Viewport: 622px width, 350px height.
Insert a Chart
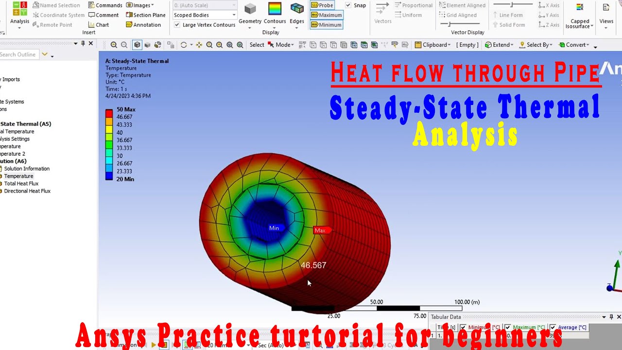(x=99, y=25)
